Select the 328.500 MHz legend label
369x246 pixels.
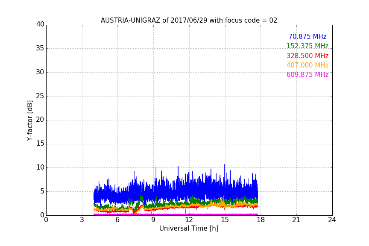click(307, 56)
